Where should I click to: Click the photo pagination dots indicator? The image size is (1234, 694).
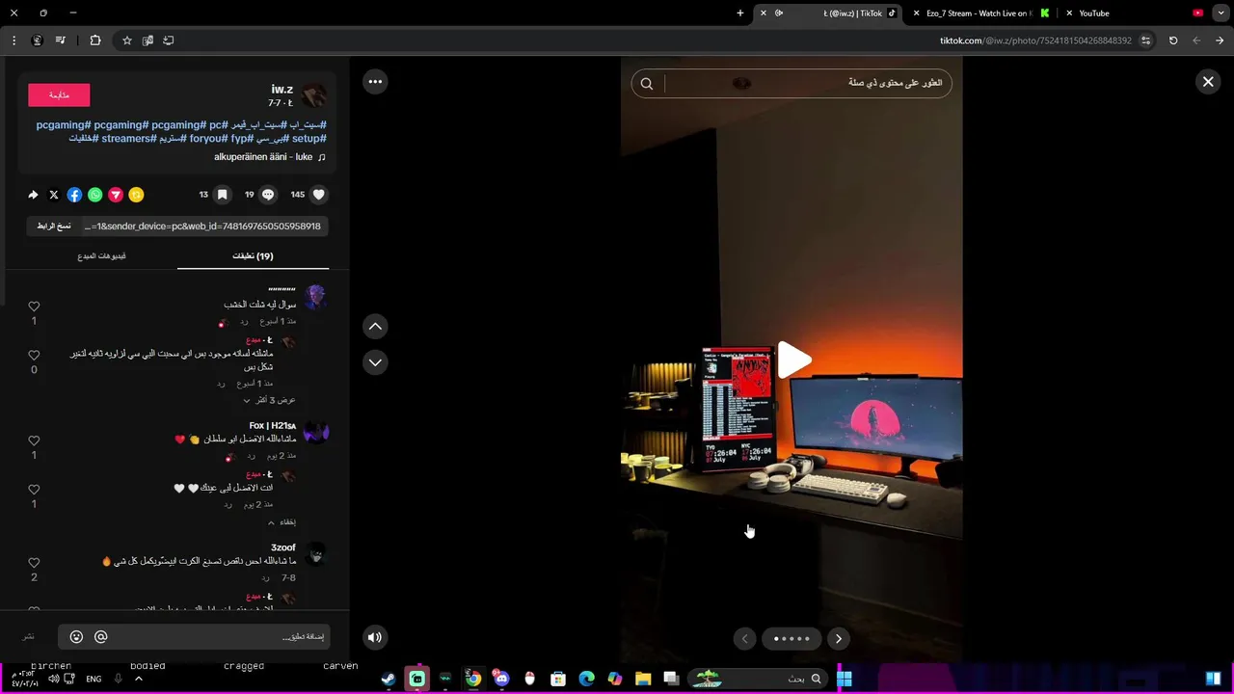[x=791, y=638]
